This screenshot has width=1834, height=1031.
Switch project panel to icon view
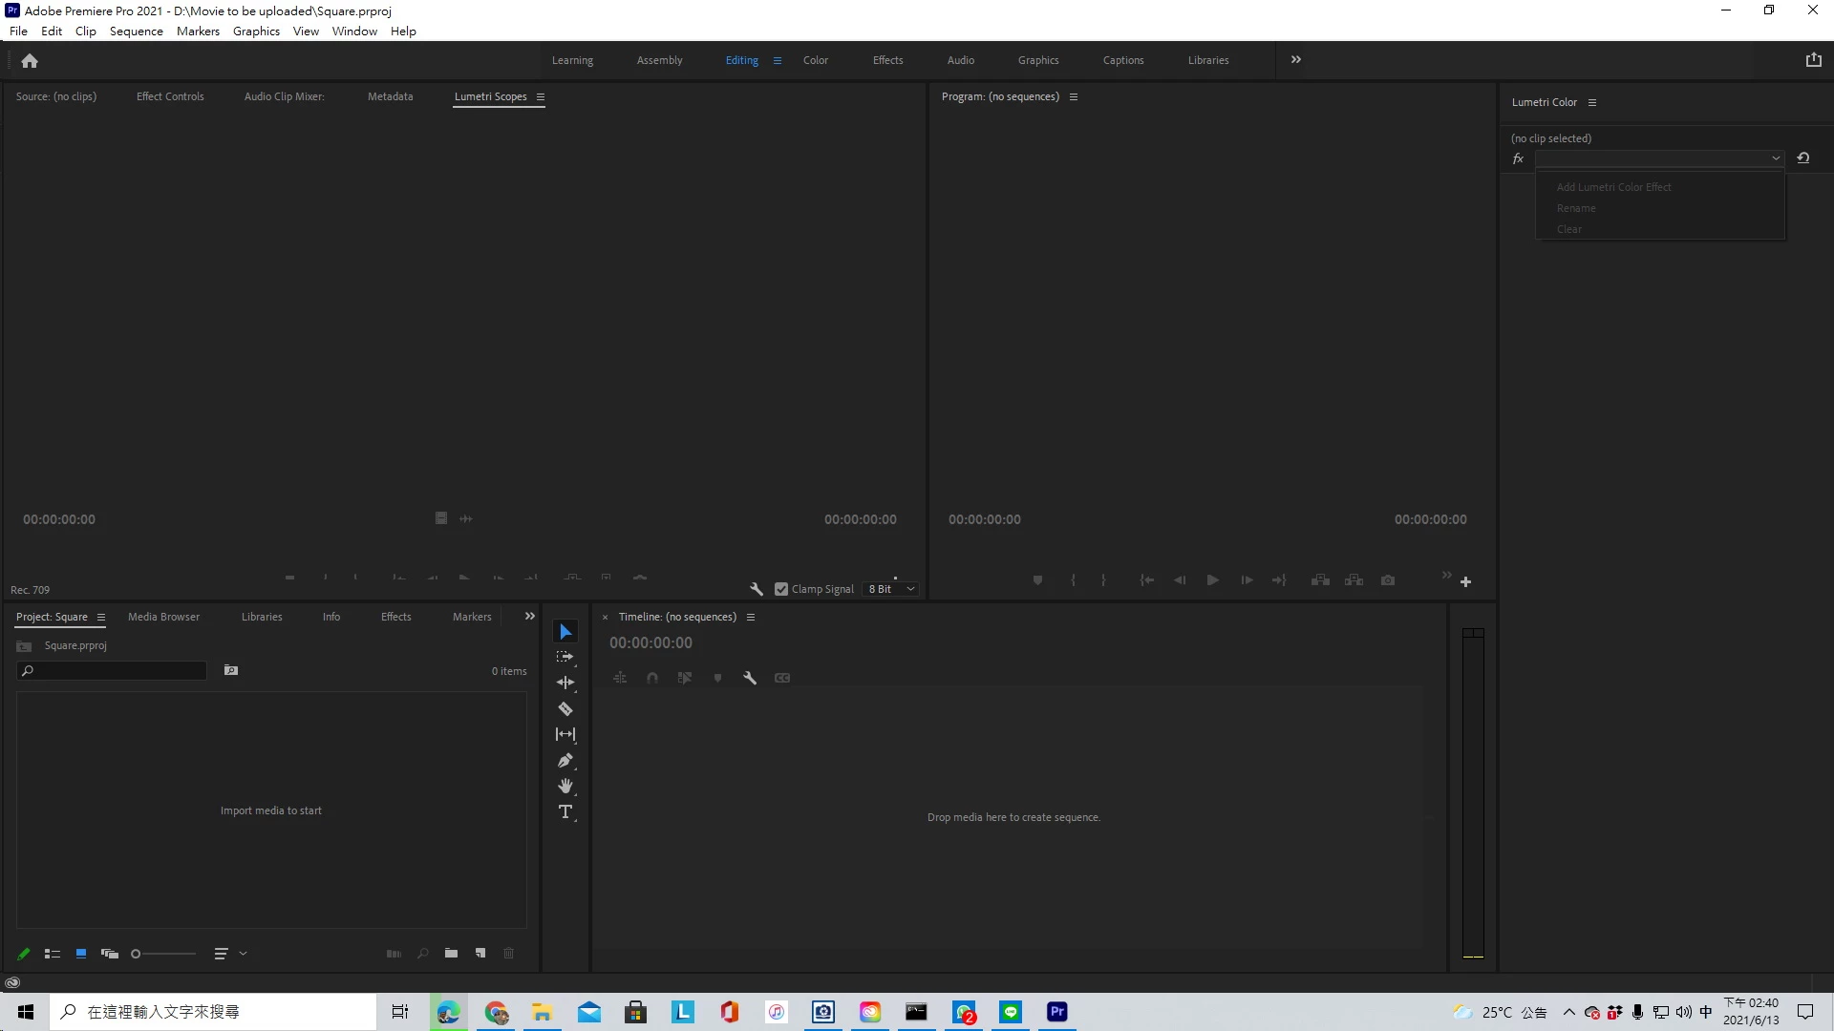(81, 954)
